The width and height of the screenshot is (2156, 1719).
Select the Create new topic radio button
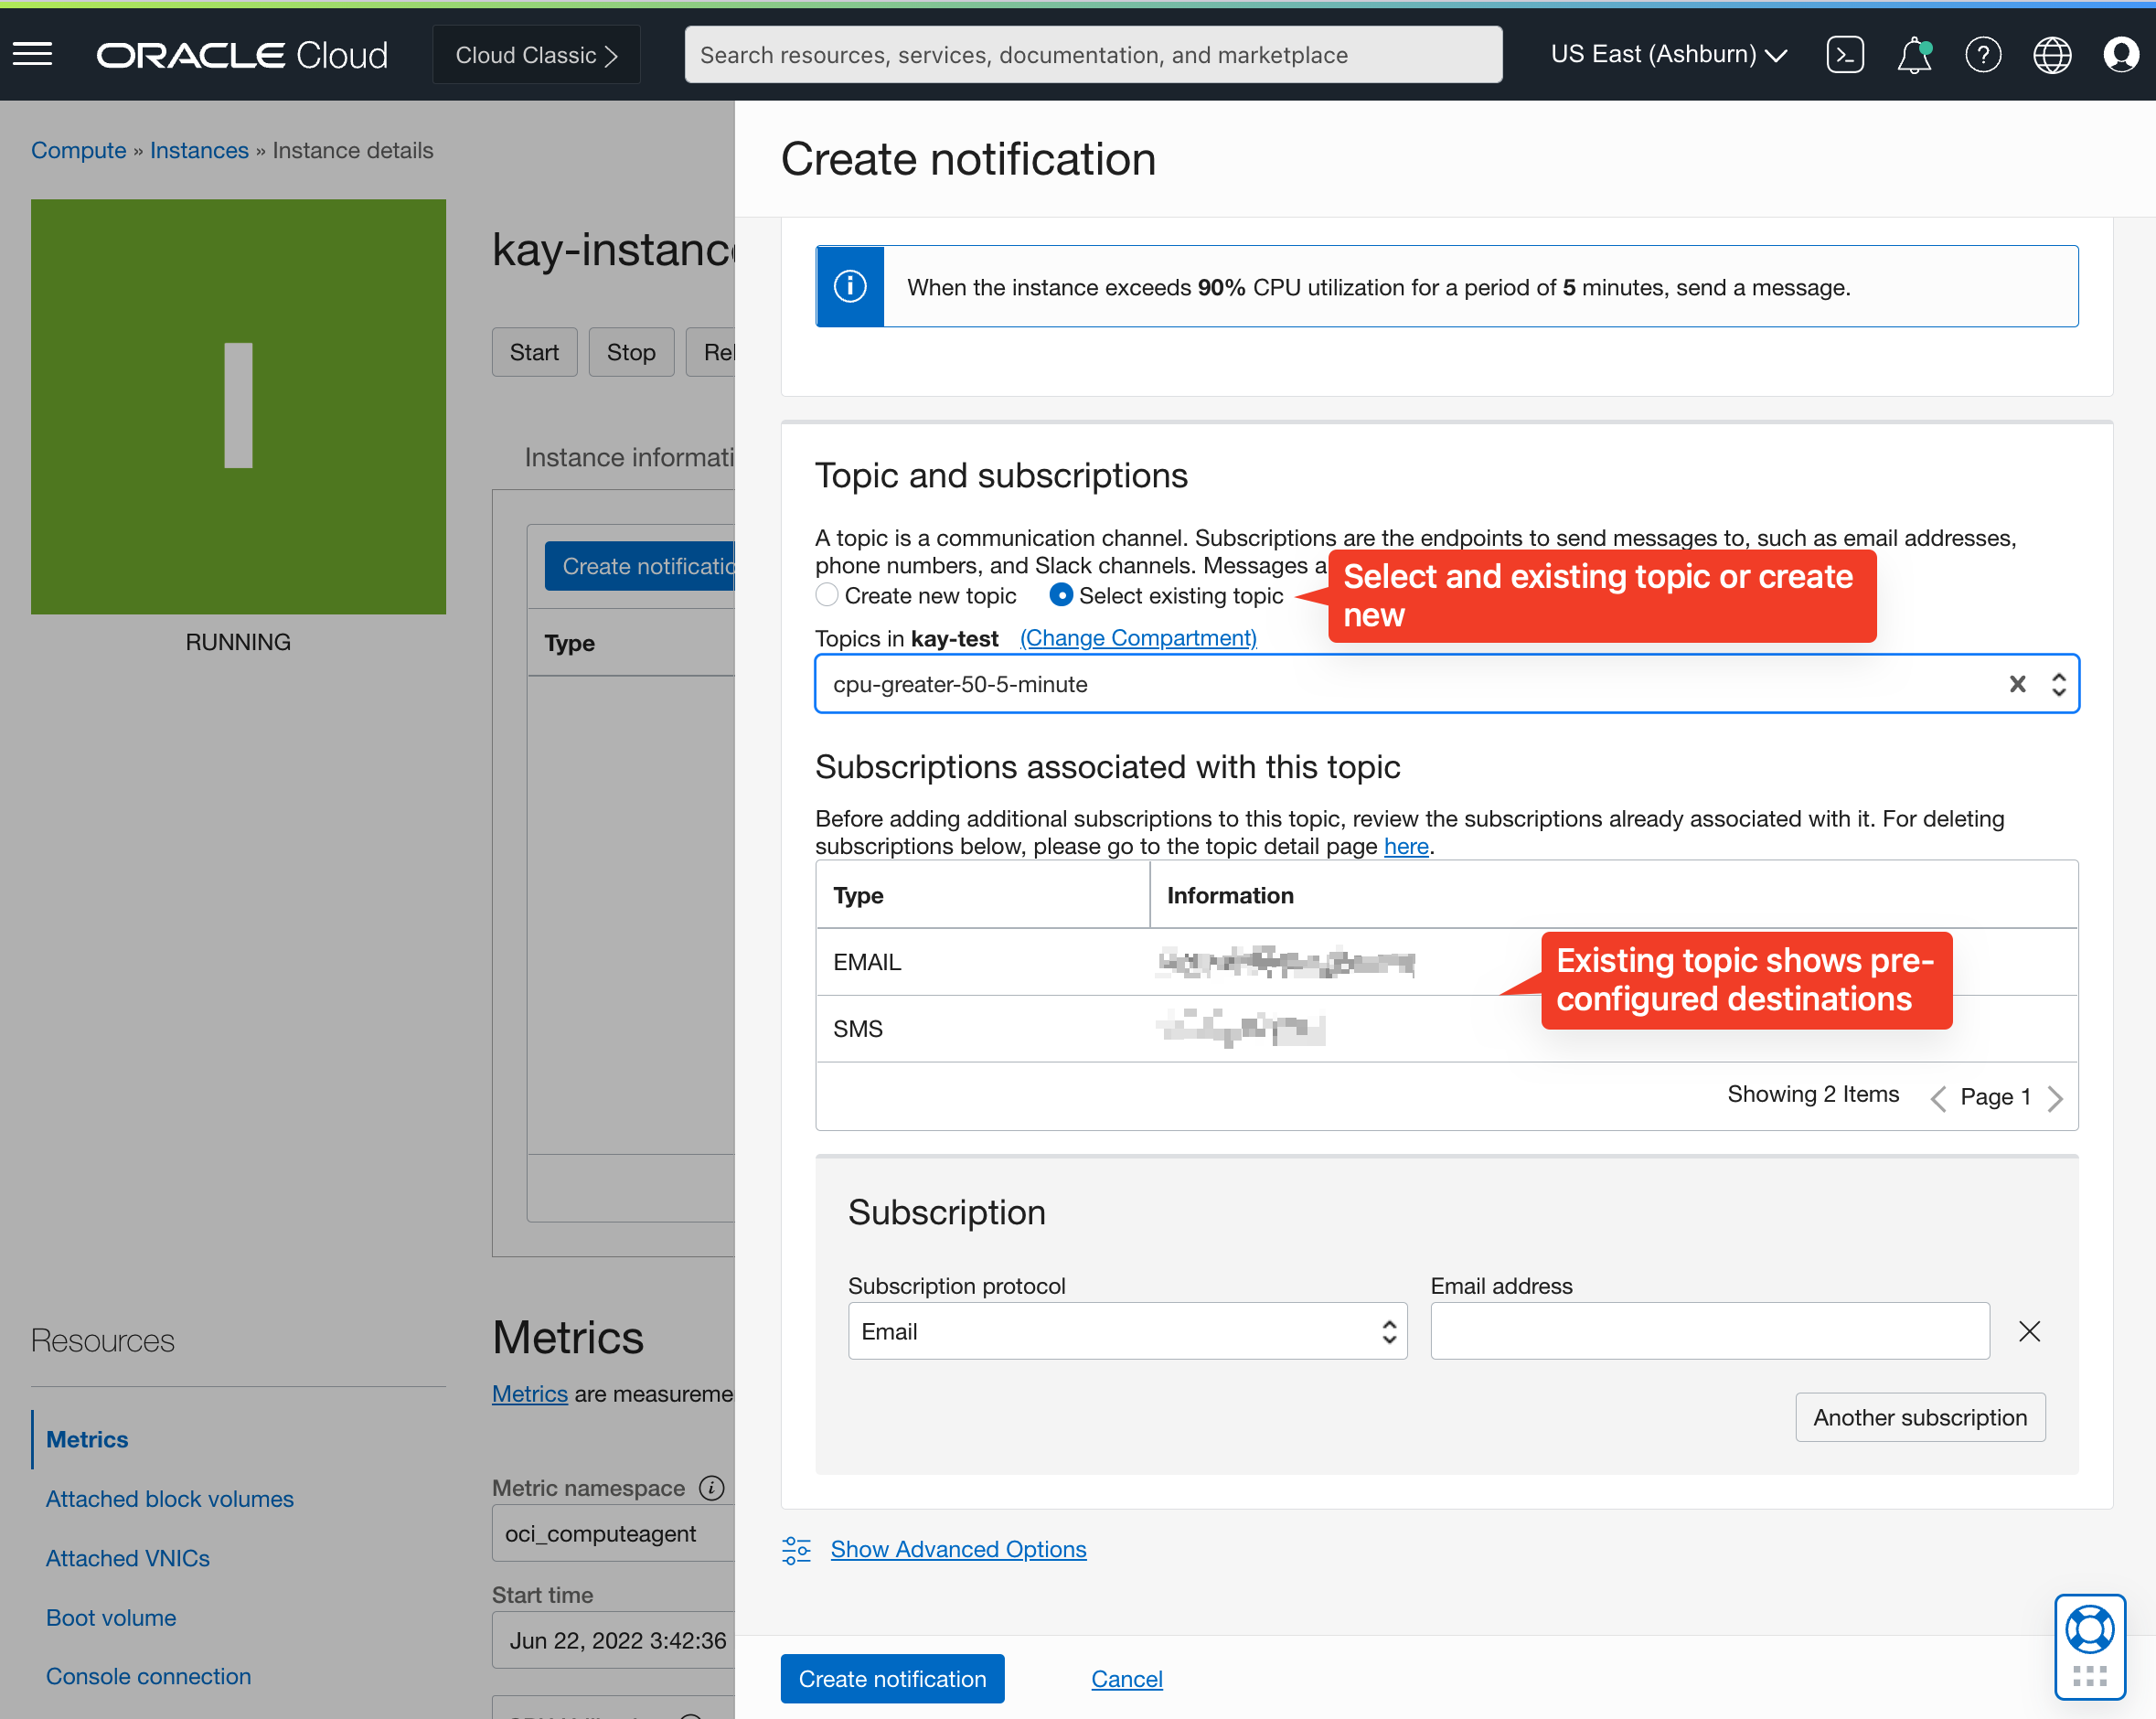(826, 595)
